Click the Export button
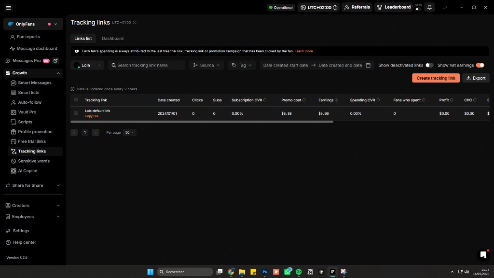494x278 pixels. [x=476, y=78]
